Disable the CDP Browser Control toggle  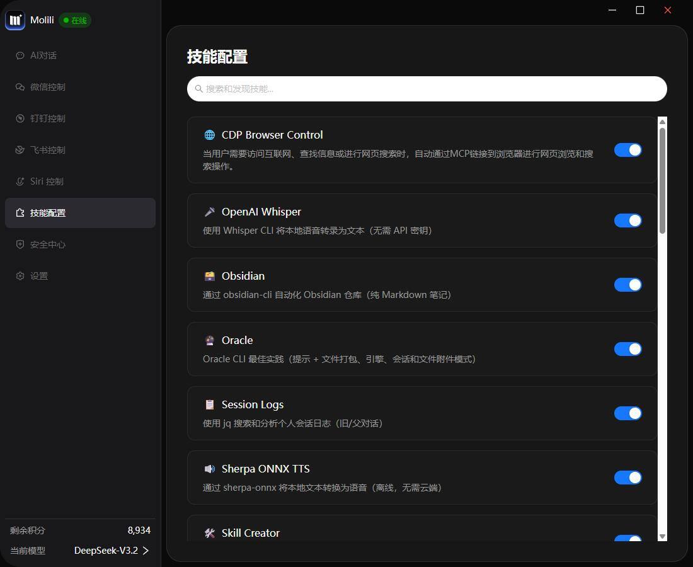627,150
